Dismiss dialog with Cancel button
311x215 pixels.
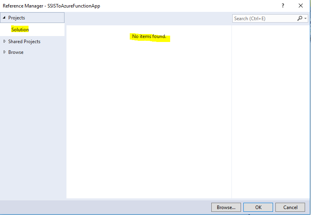point(290,207)
